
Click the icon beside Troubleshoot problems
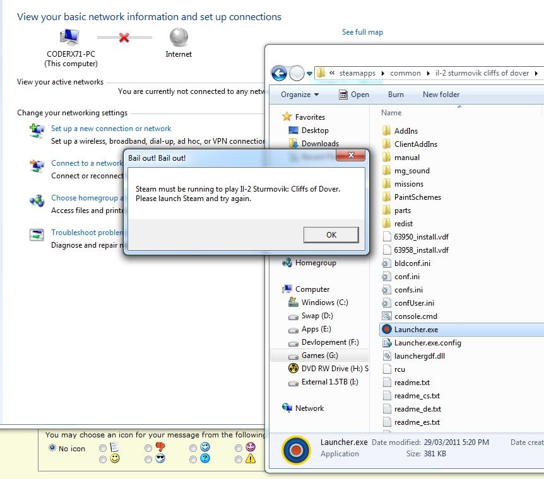point(37,235)
